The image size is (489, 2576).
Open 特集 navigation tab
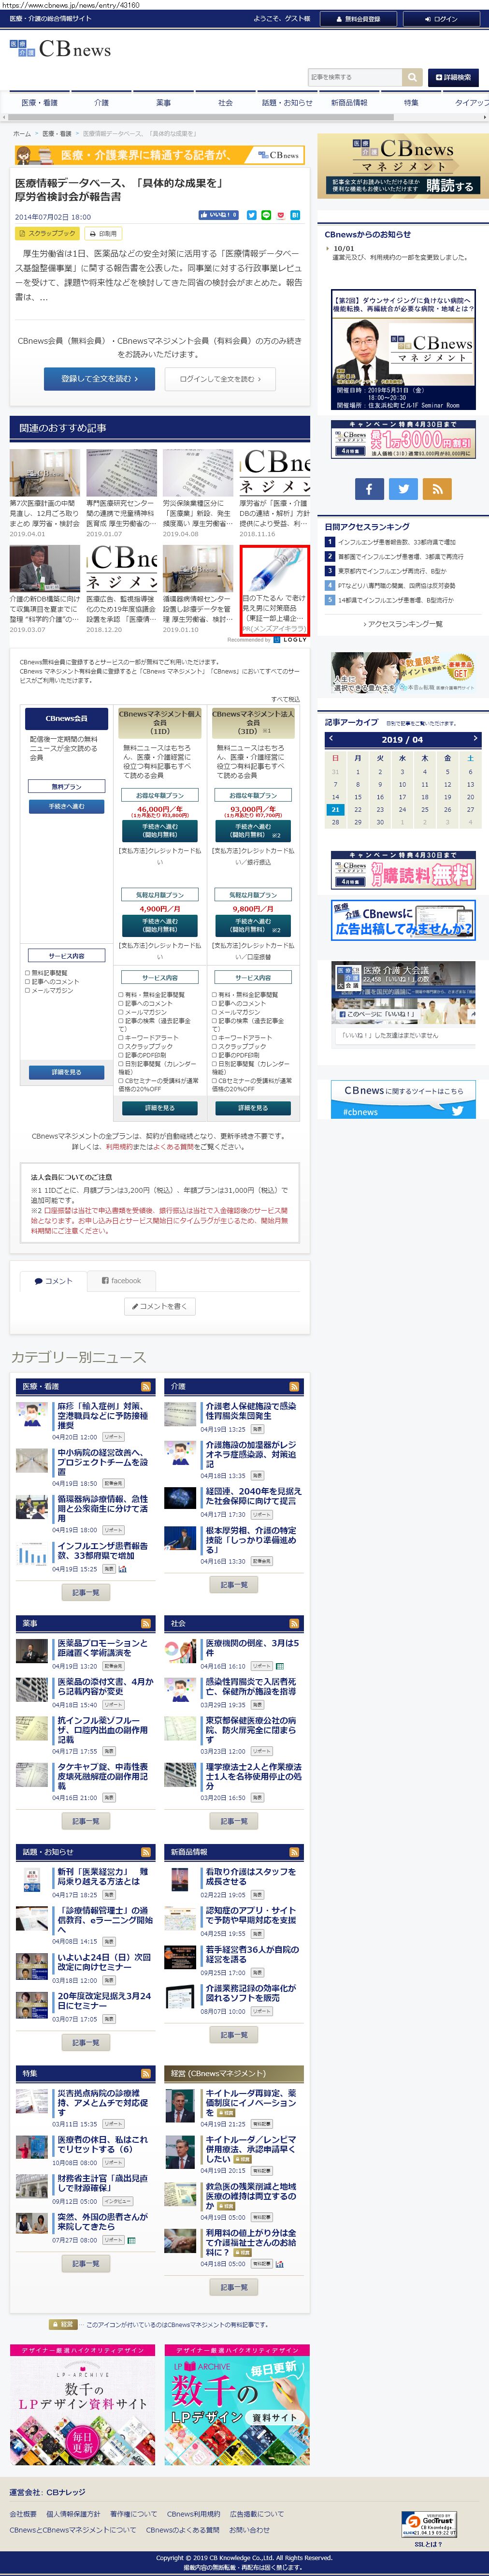[411, 103]
